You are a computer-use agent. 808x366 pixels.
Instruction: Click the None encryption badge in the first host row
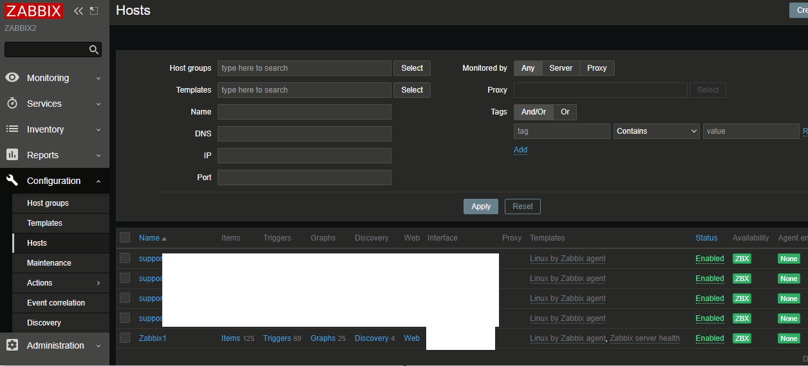789,259
